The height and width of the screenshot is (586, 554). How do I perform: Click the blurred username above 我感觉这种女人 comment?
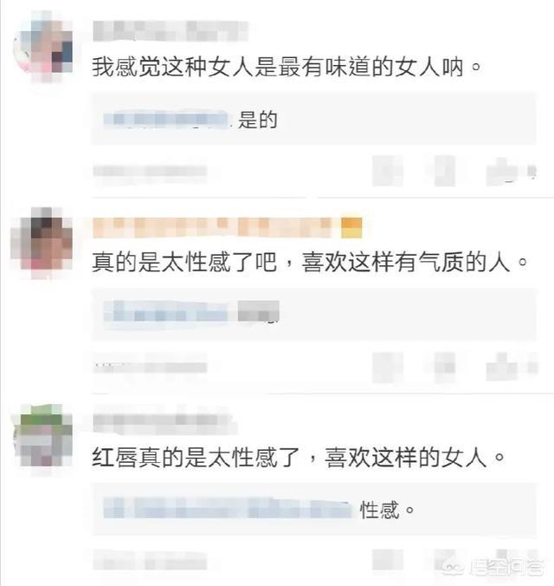coord(171,30)
